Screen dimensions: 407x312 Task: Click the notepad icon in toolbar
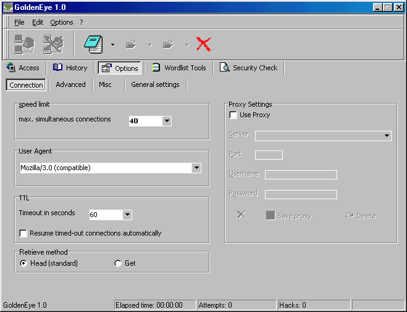93,44
